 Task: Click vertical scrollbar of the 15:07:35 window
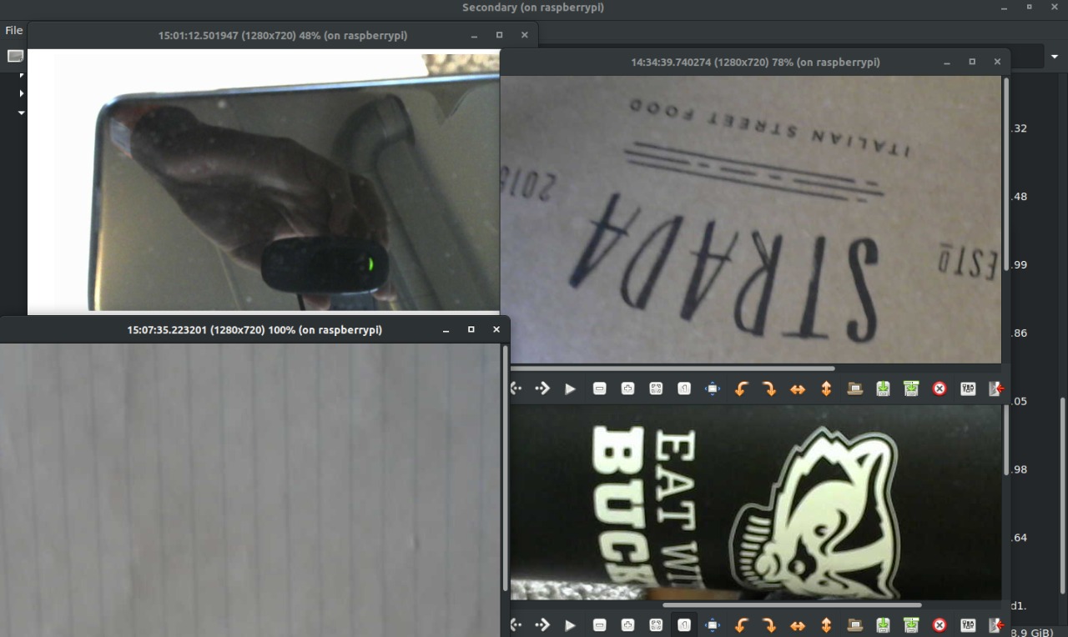pos(505,467)
